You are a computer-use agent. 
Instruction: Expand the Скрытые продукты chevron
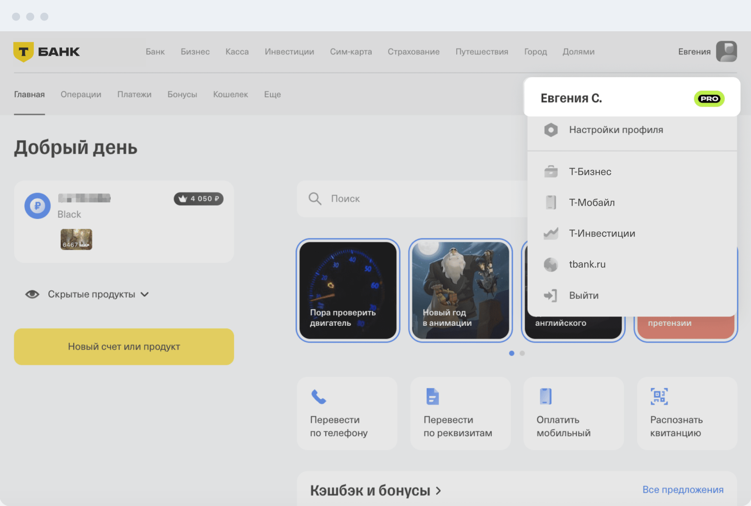point(145,295)
